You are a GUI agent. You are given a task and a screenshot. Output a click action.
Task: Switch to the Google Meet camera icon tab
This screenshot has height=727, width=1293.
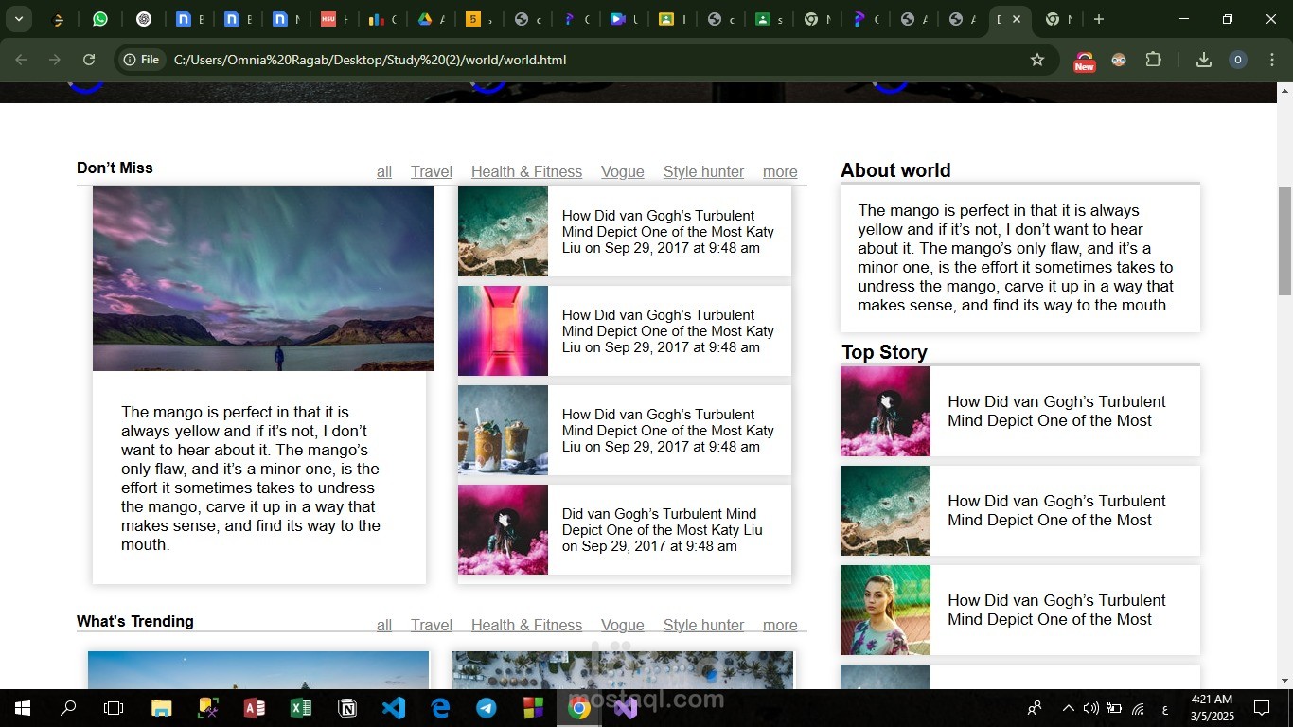point(617,19)
